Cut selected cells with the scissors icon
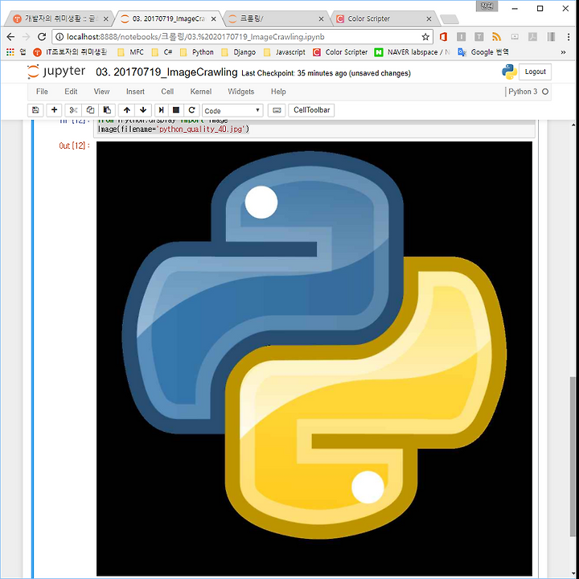The image size is (579, 579). tap(73, 110)
